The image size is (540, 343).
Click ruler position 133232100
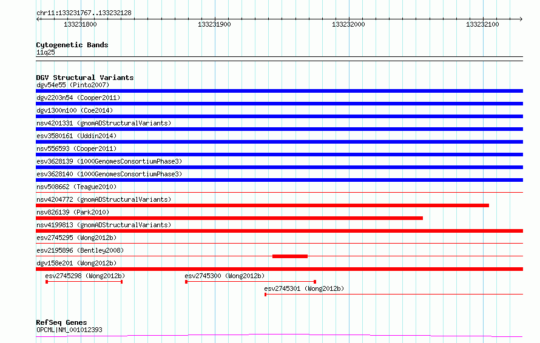point(482,24)
